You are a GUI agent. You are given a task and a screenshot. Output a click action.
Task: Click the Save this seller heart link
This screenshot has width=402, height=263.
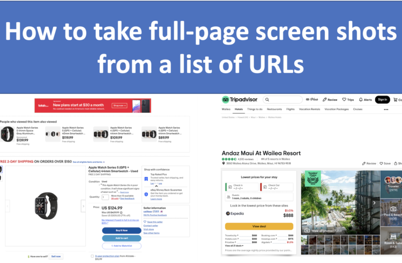point(153,222)
